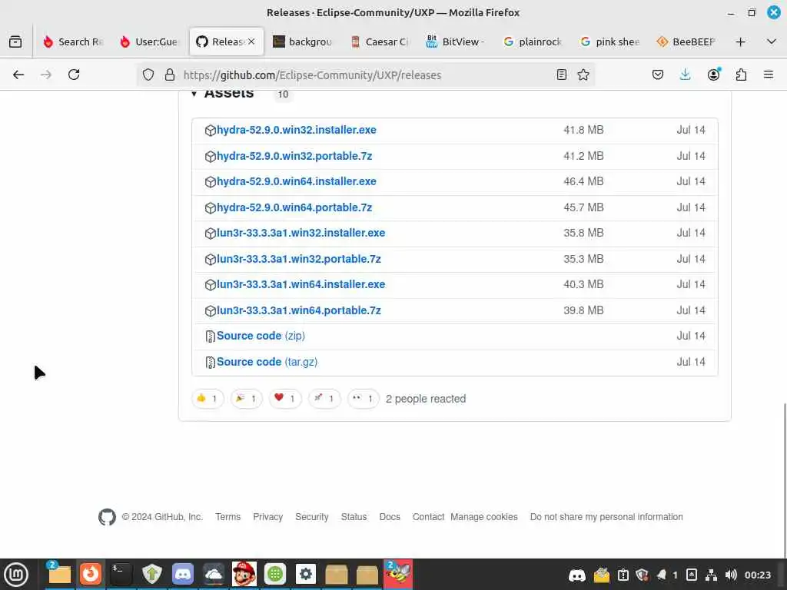Go back to the previous page

[18, 75]
